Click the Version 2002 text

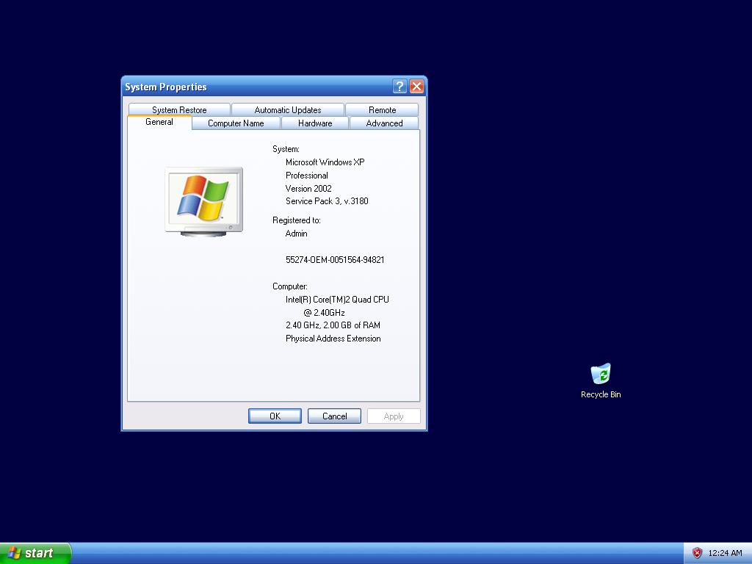point(308,189)
